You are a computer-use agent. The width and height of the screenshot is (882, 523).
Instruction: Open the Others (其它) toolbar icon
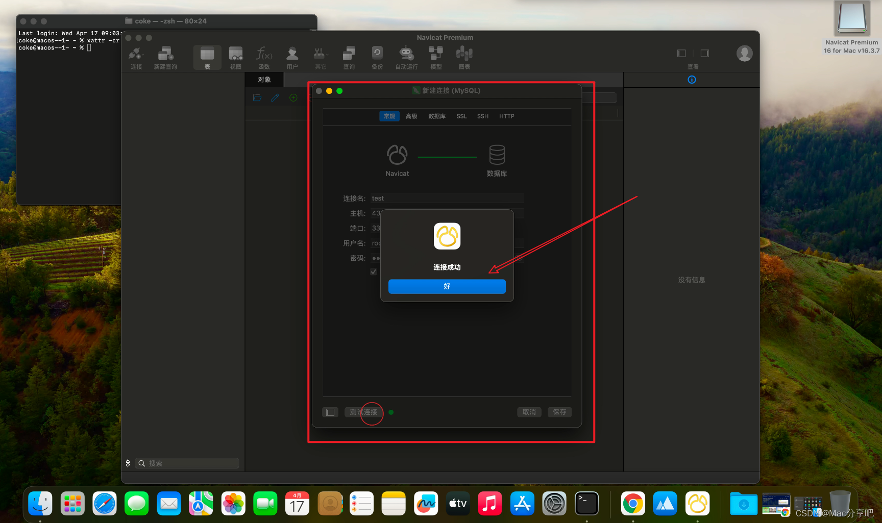pyautogui.click(x=321, y=58)
